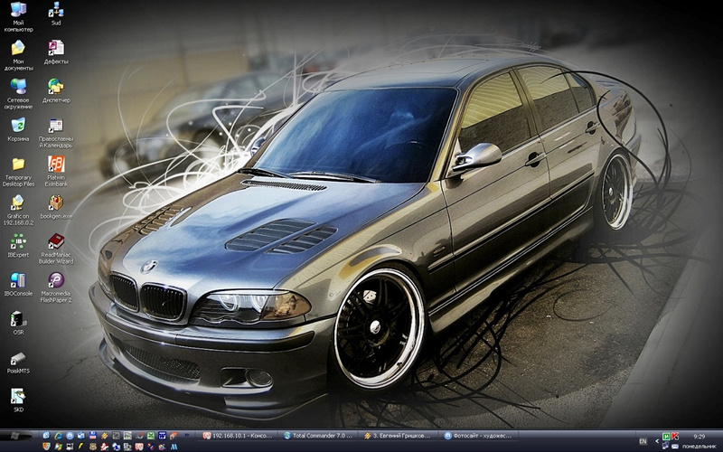723x452 pixels.
Task: Select the PoiskMTS desktop icon
Action: (x=18, y=362)
